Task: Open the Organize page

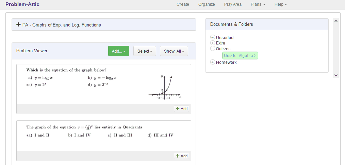Action: click(207, 4)
